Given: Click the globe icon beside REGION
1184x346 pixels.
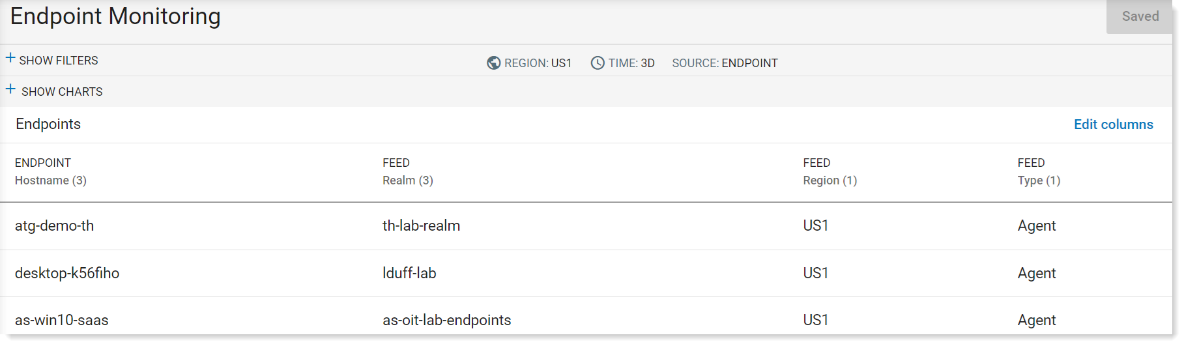Looking at the screenshot, I should (x=494, y=63).
